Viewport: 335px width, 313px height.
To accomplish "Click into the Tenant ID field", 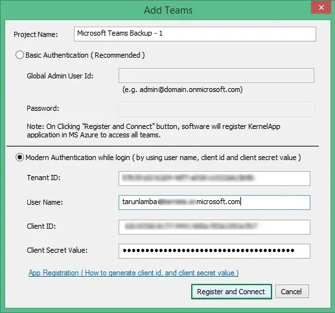I will point(214,178).
